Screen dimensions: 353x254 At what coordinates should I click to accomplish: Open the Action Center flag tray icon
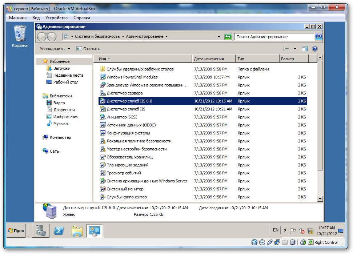coord(293,230)
